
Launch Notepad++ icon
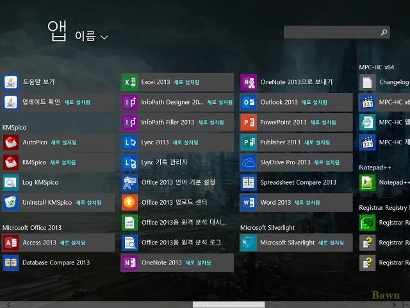click(x=367, y=182)
